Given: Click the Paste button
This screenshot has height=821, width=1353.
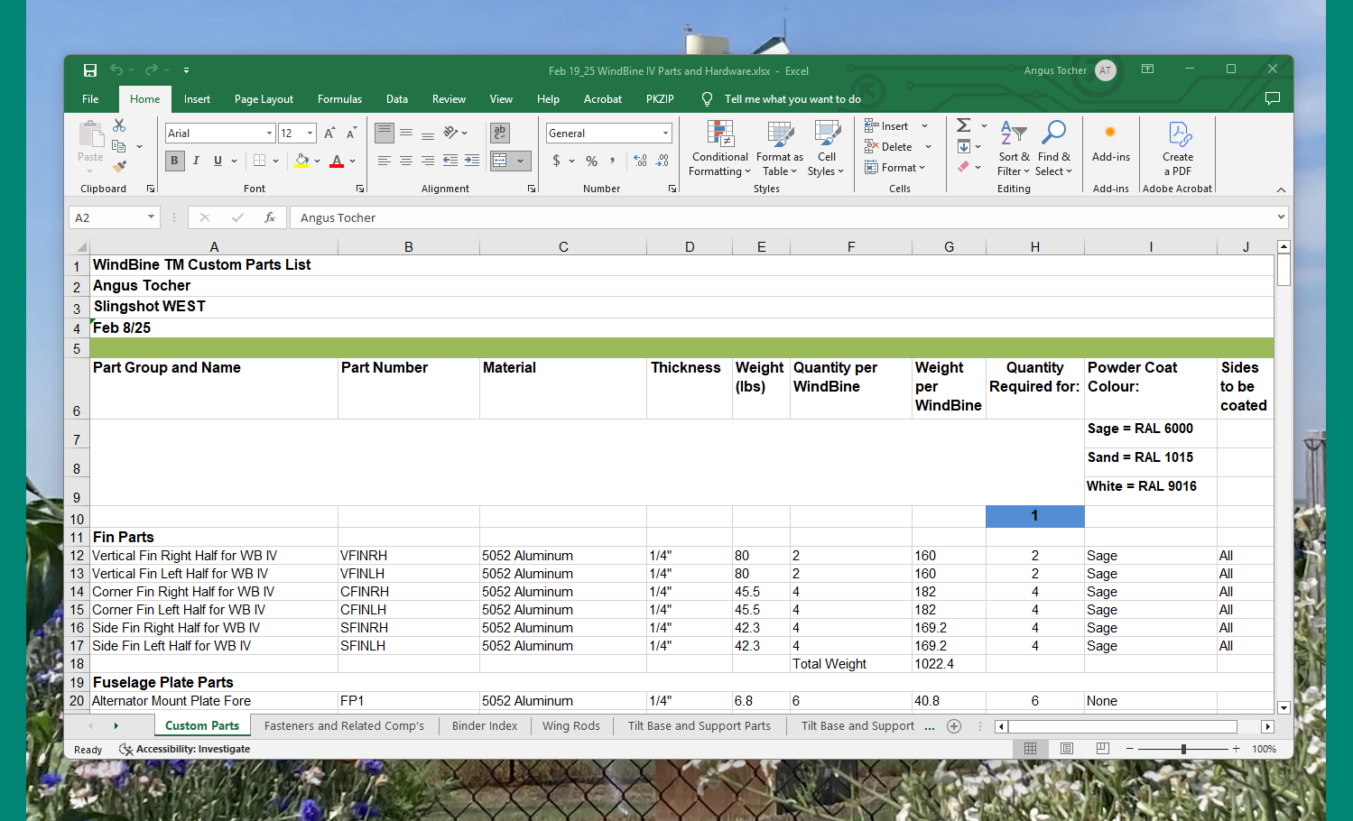Looking at the screenshot, I should click(90, 146).
